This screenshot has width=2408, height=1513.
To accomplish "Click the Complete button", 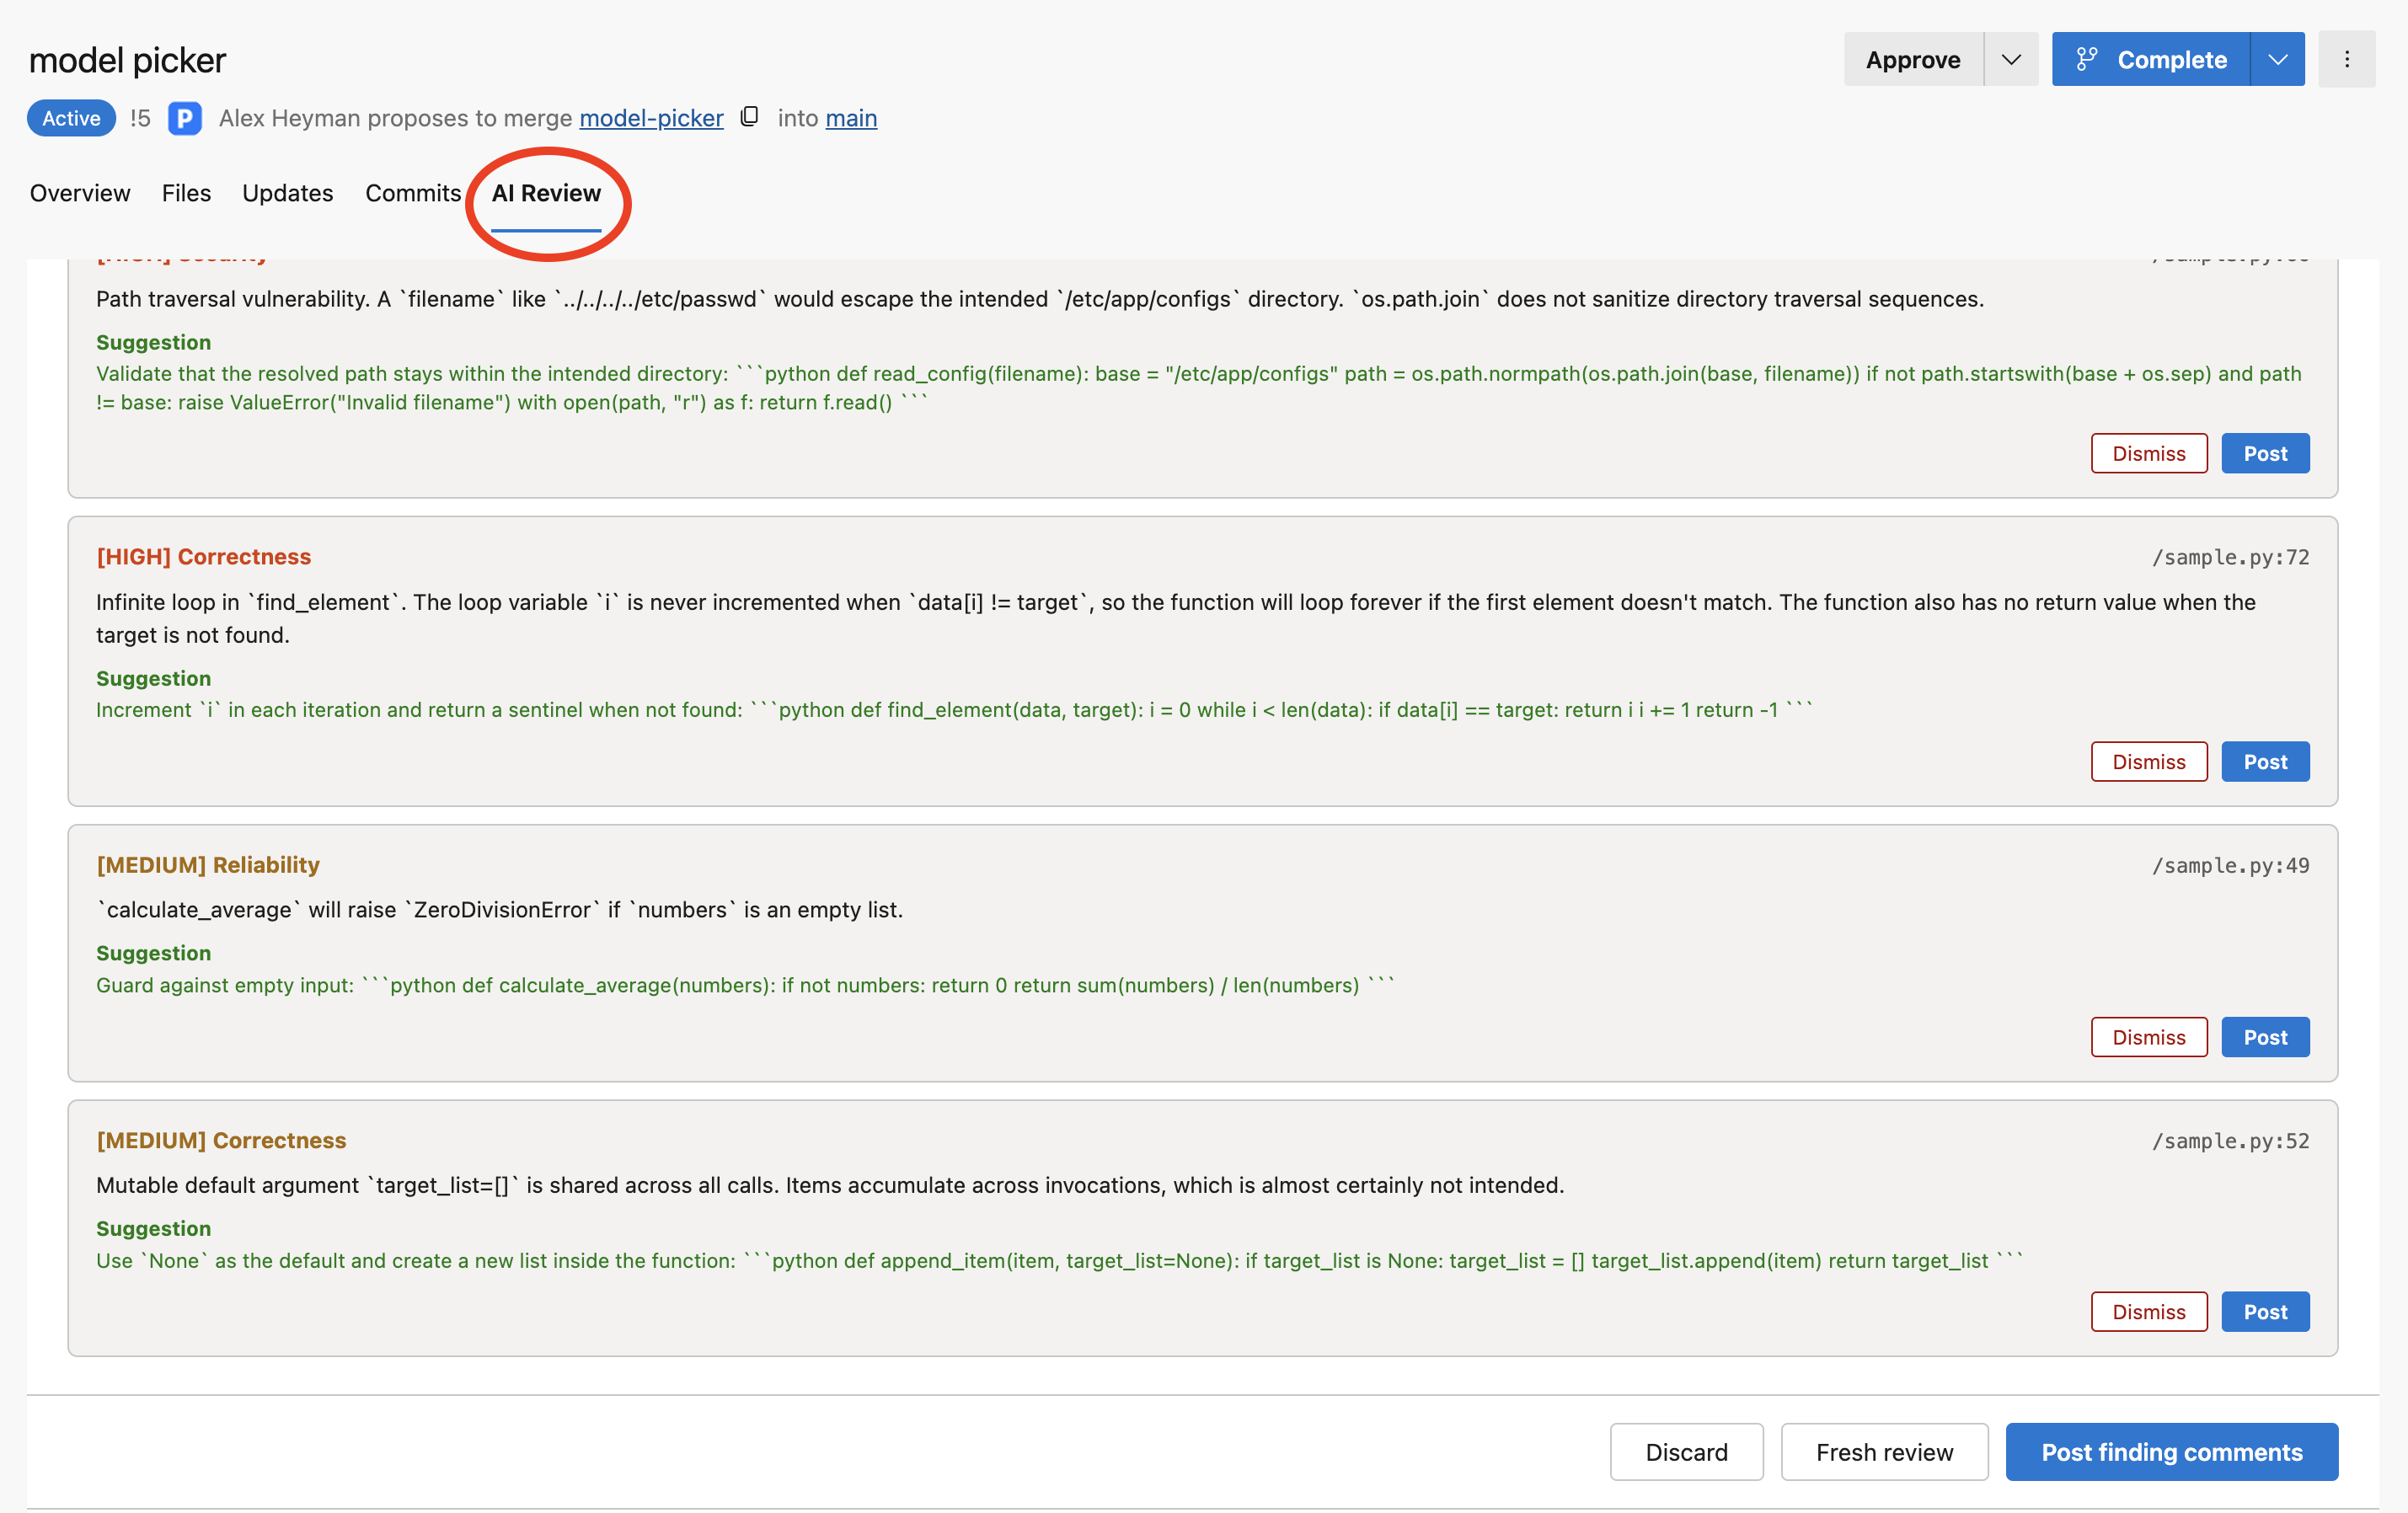I will click(x=2151, y=59).
